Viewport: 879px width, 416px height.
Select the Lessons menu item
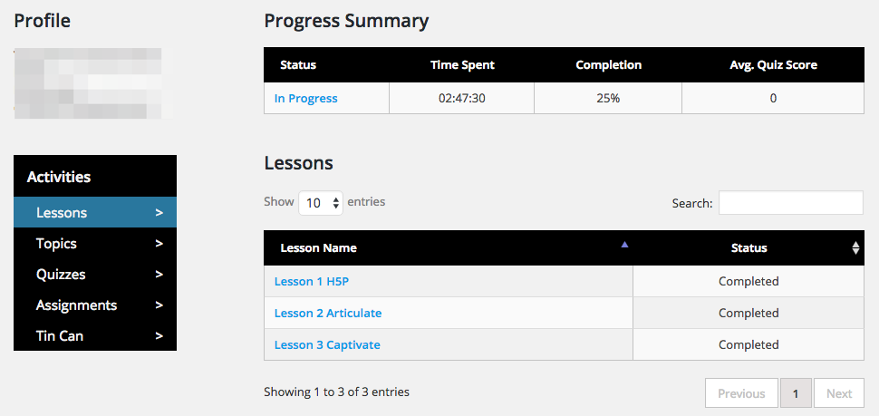pos(62,213)
